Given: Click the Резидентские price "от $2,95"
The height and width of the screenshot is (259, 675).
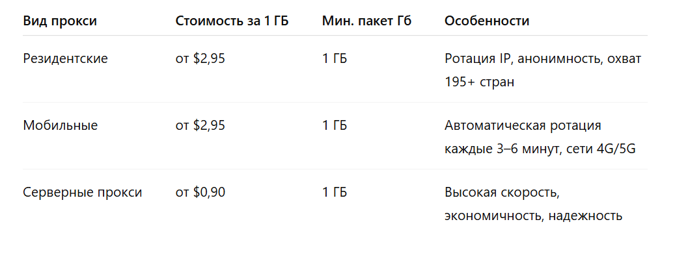Looking at the screenshot, I should (x=200, y=59).
